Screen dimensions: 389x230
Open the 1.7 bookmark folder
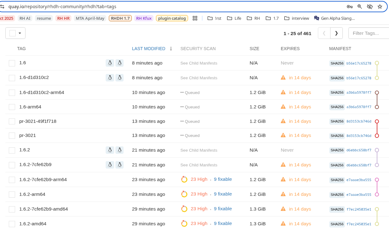tap(272, 18)
